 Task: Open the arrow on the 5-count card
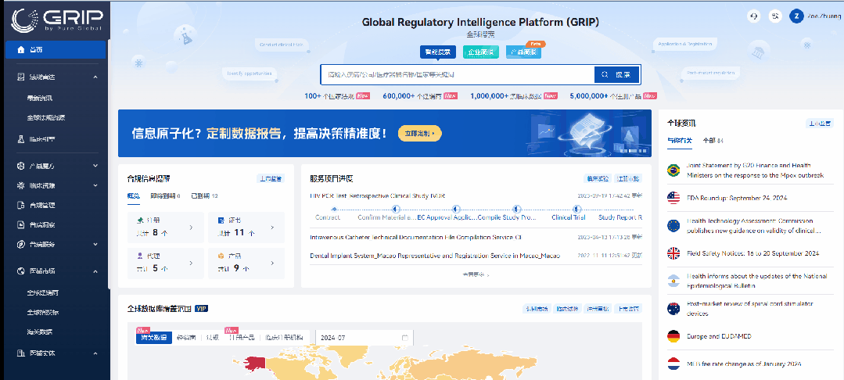(x=191, y=263)
